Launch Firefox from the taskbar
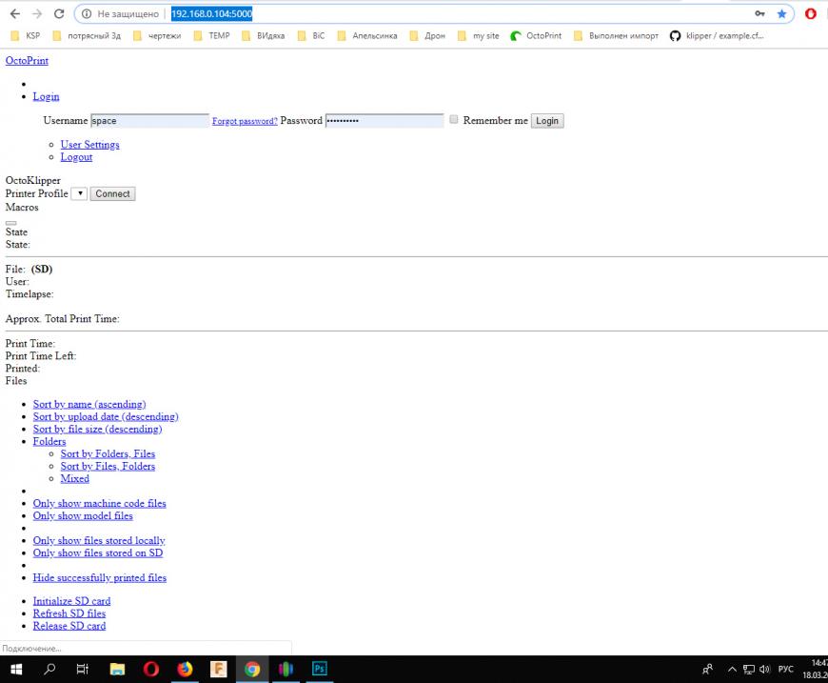828x683 pixels. pyautogui.click(x=185, y=670)
